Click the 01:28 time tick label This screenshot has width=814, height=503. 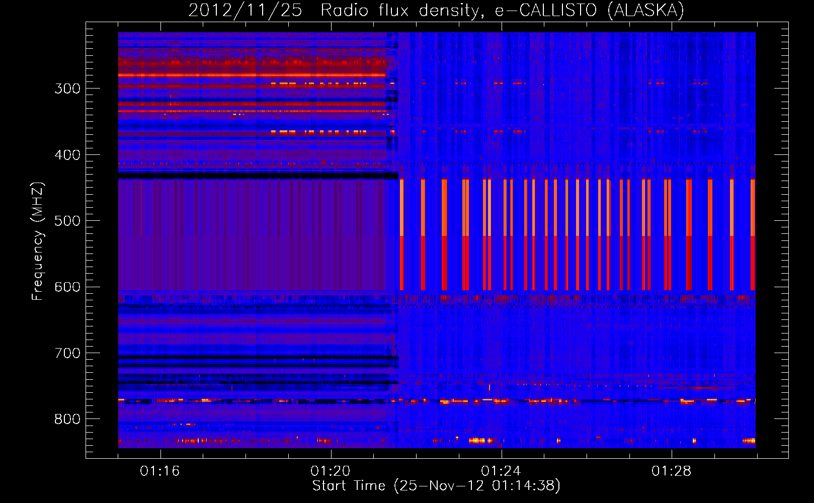tap(672, 471)
